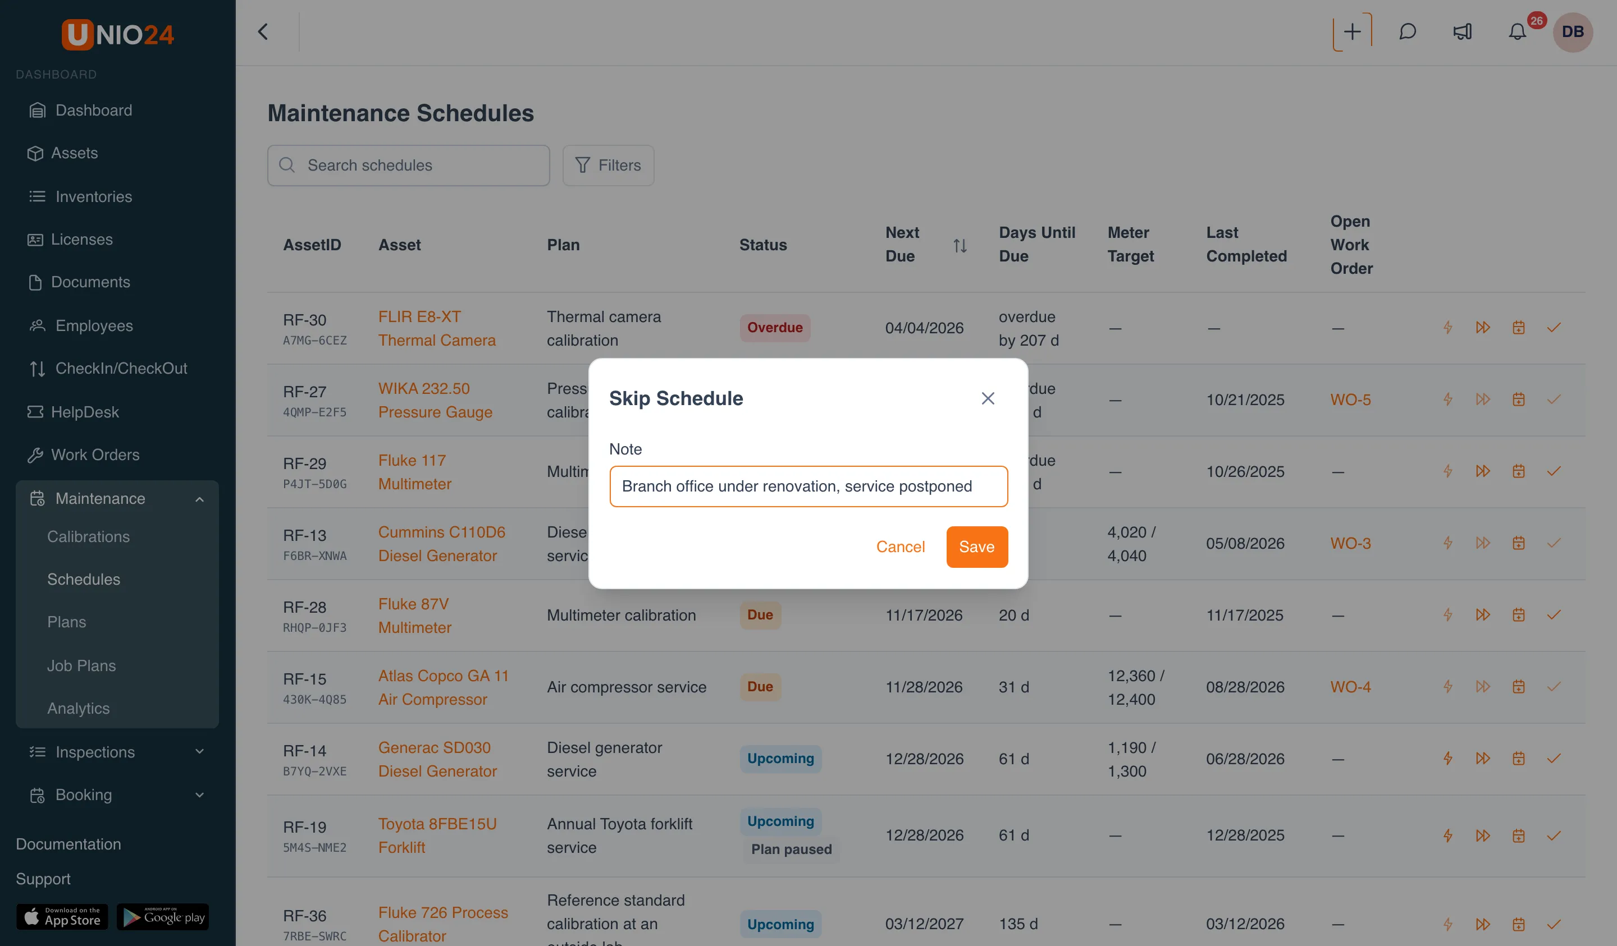Click the Google Play download badge
1617x946 pixels.
pyautogui.click(x=163, y=916)
